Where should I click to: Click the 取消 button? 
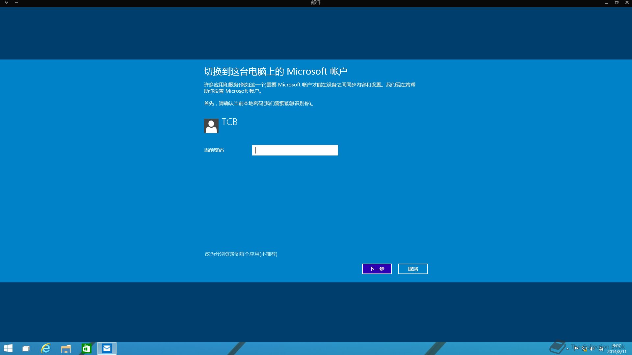click(413, 269)
